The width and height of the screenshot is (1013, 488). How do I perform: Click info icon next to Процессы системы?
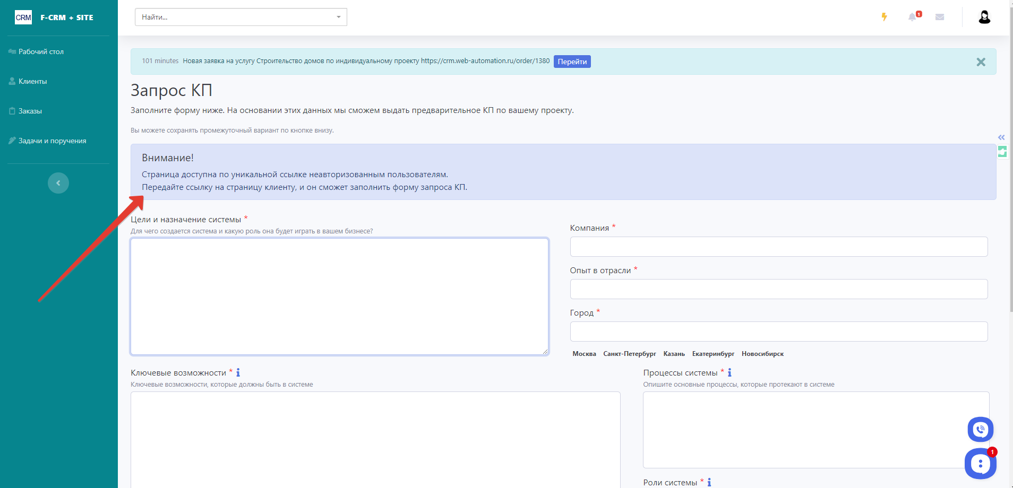pyautogui.click(x=729, y=373)
